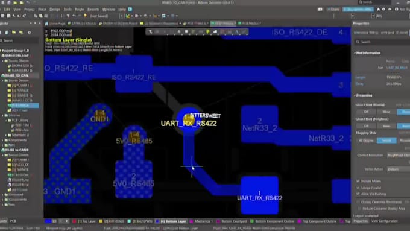Select the Mixed hugging style
The image size is (410, 231).
[x=386, y=141]
